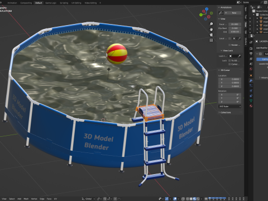The width and height of the screenshot is (268, 201).
Task: Select Solid viewport shading mode
Action: pyautogui.click(x=191, y=199)
